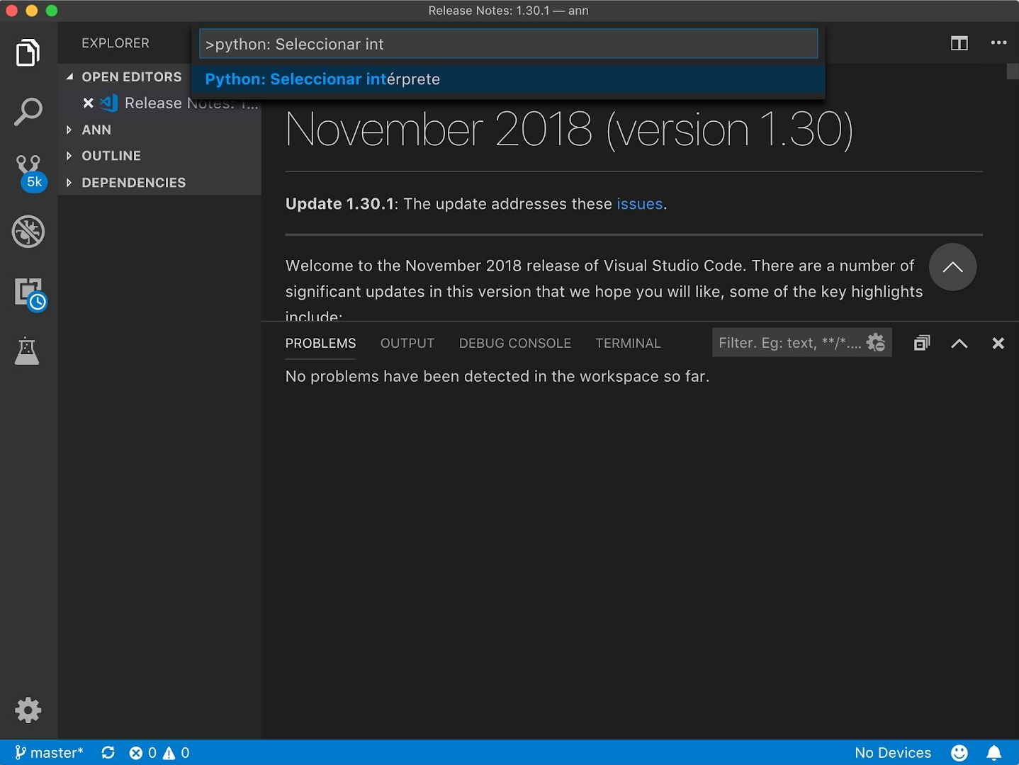Switch to the OUTPUT tab
The width and height of the screenshot is (1019, 765).
pos(407,344)
